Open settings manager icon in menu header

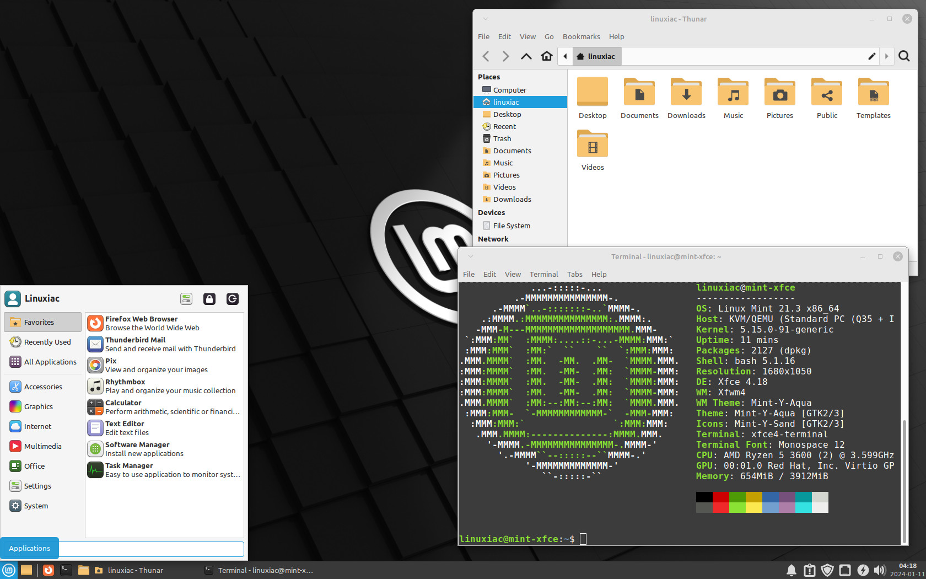[186, 299]
